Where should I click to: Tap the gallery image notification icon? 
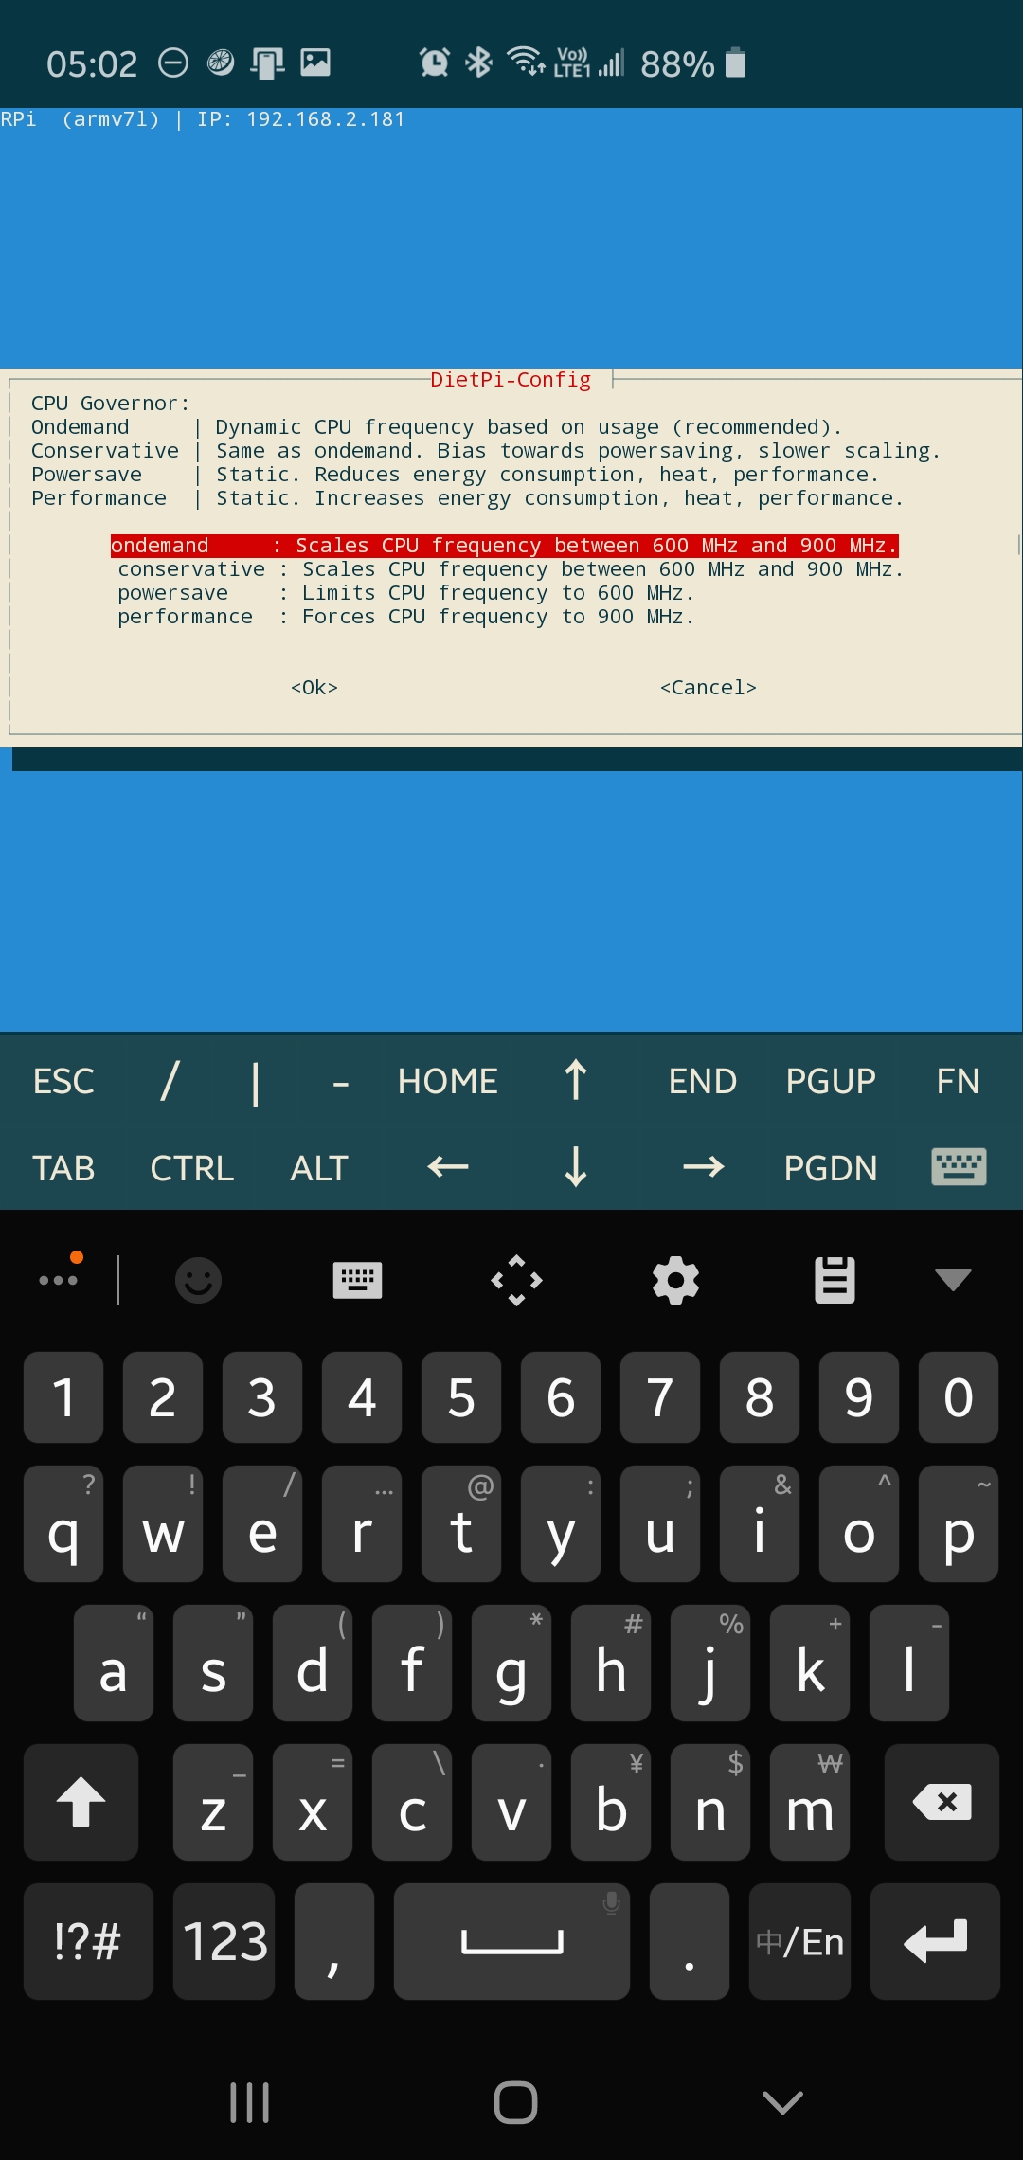tap(315, 63)
